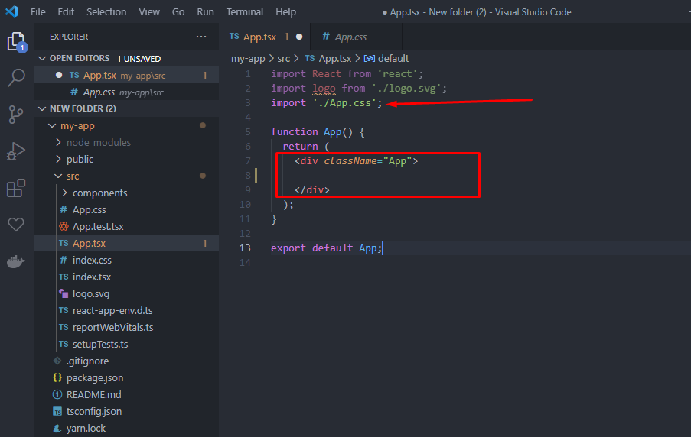Open the Search view icon
The height and width of the screenshot is (437, 691).
coord(16,77)
